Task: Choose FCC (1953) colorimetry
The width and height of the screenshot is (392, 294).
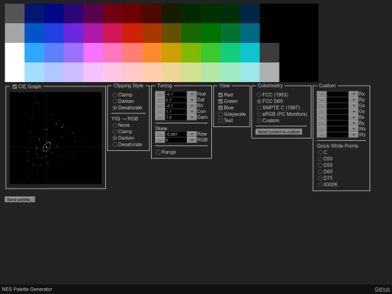Action: click(259, 95)
